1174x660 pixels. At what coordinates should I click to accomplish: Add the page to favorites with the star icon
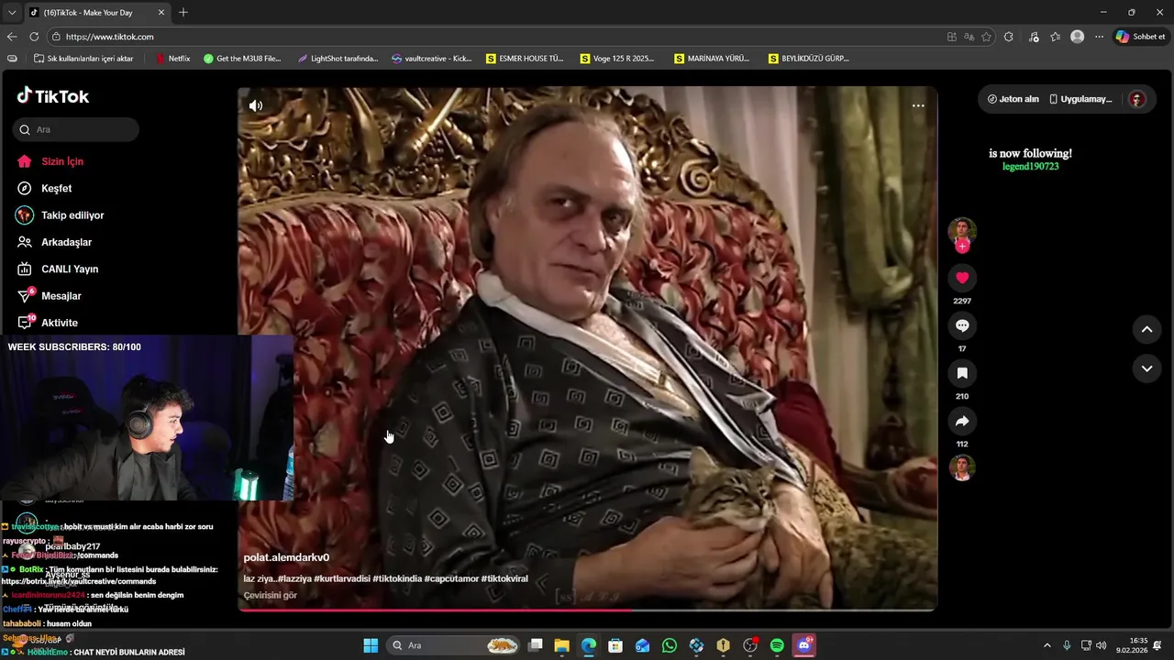pyautogui.click(x=986, y=37)
